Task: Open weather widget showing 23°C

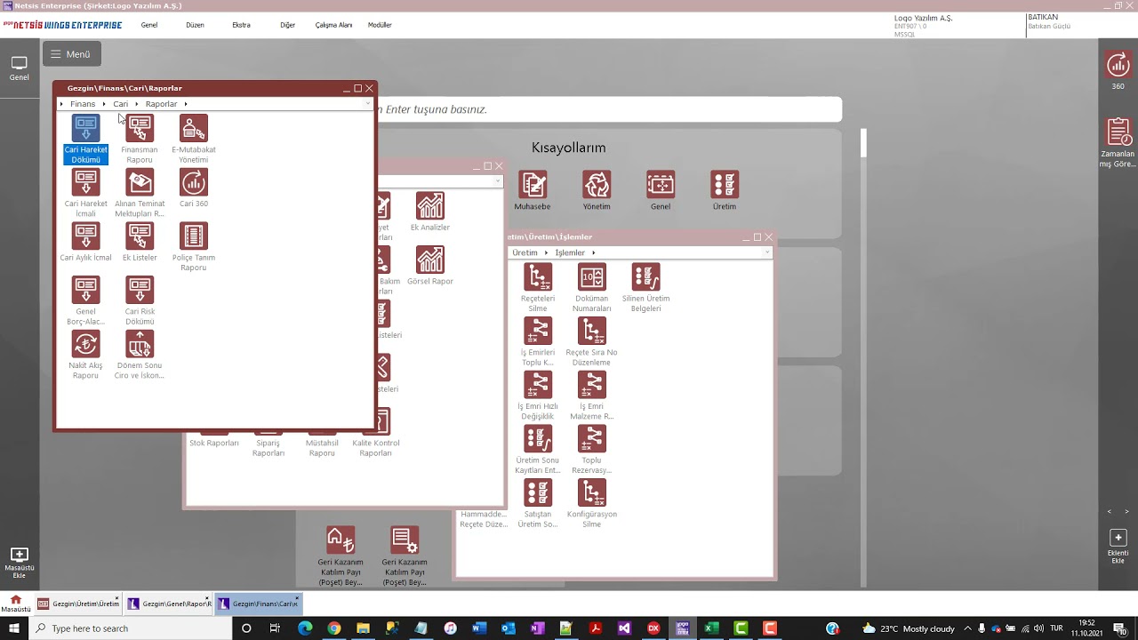Action: coord(909,628)
